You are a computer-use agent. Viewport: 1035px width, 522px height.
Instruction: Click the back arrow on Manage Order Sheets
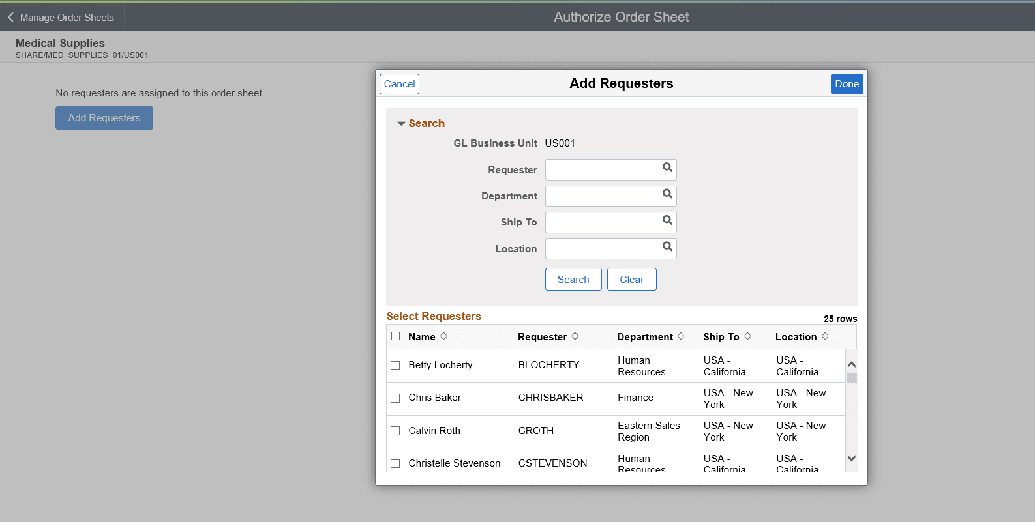[x=10, y=18]
